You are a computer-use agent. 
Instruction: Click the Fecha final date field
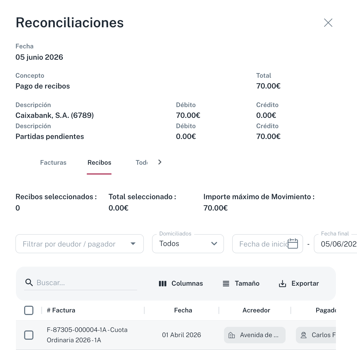click(x=335, y=244)
